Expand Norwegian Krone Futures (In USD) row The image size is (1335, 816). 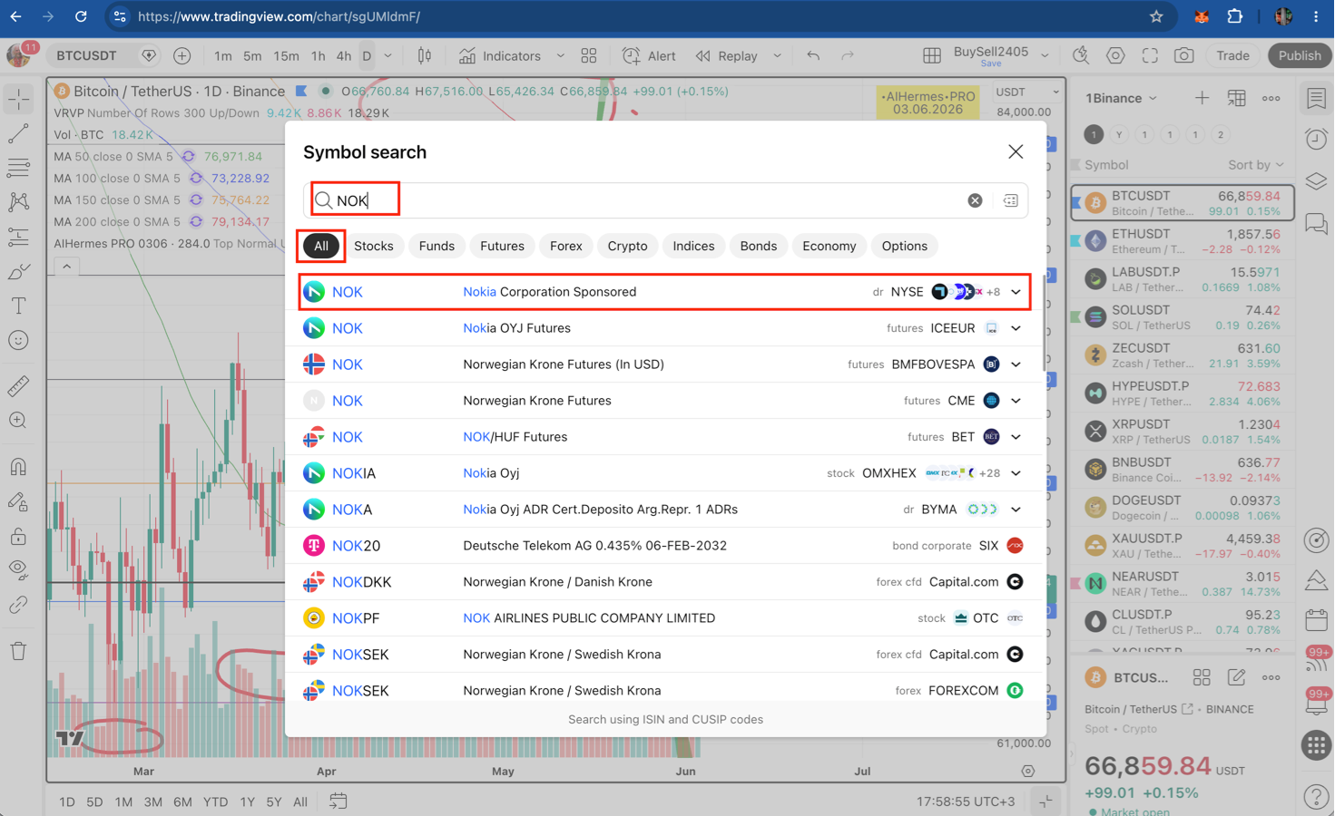coord(1016,364)
